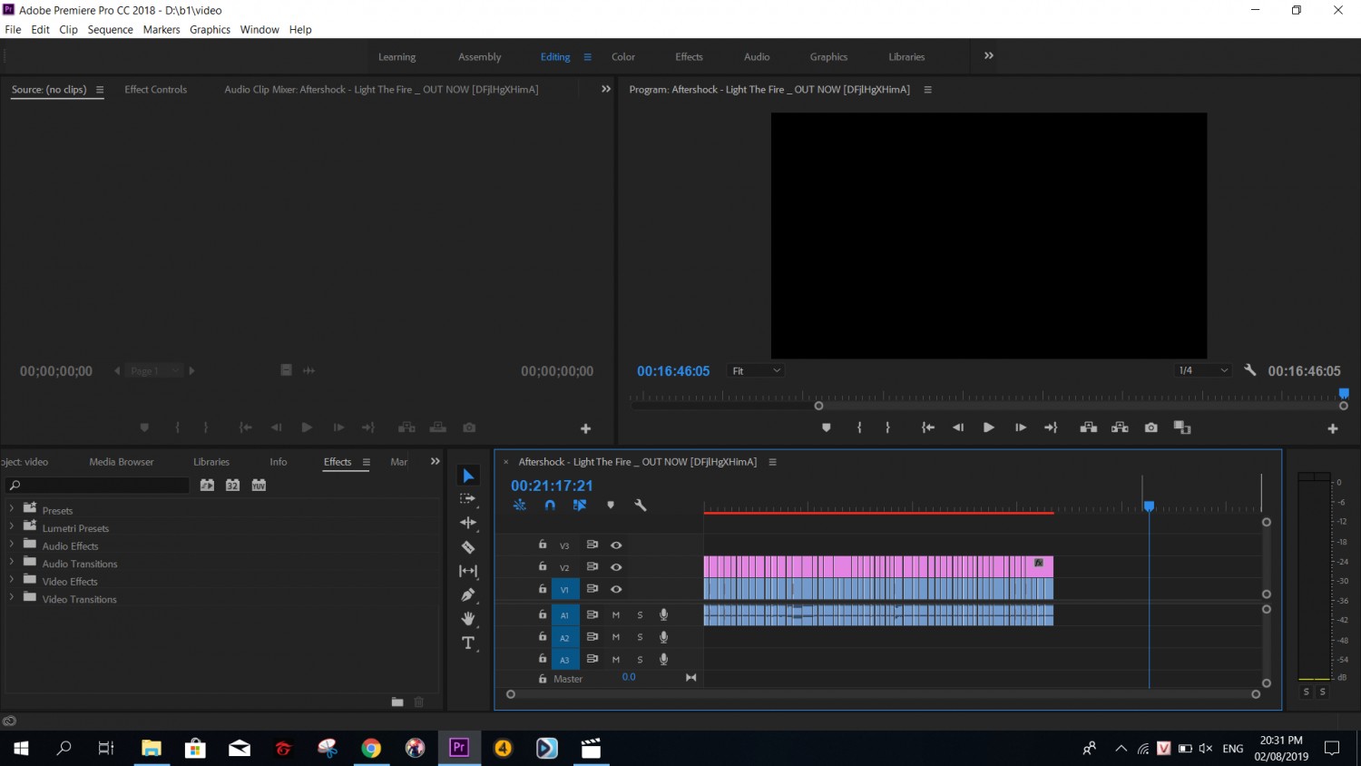
Task: Solo audio track A2
Action: click(x=640, y=637)
